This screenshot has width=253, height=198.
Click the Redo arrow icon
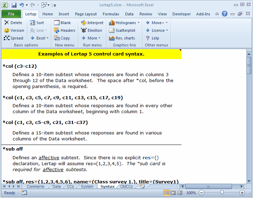point(33,5)
